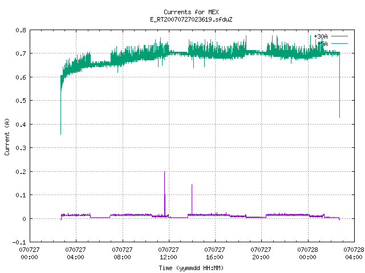Click the "Current (A)" vertical axis label

tap(7, 136)
